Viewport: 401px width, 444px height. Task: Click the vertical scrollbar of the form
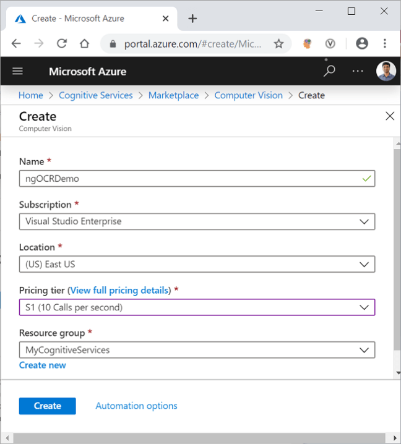tap(397, 249)
